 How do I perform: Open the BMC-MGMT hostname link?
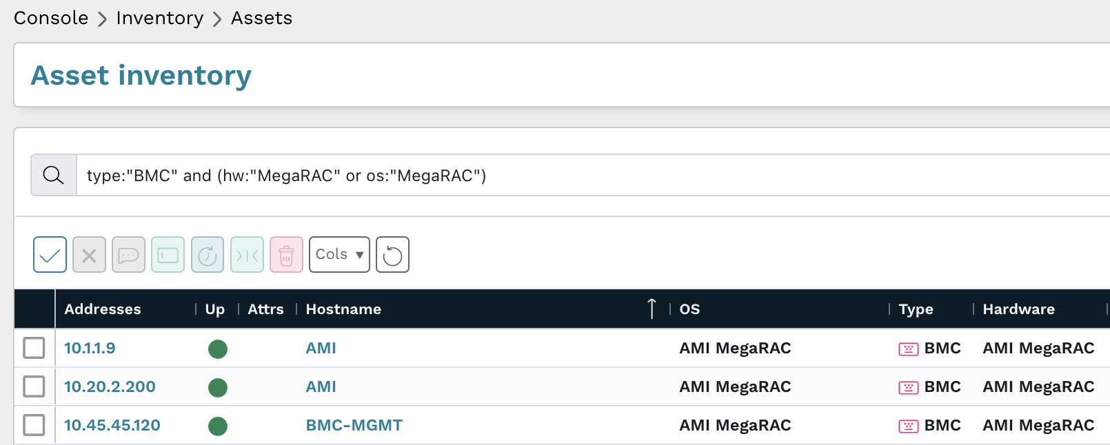[354, 425]
